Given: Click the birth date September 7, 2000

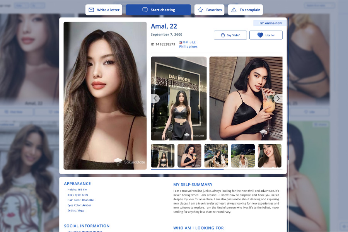Looking at the screenshot, I should tap(166, 34).
